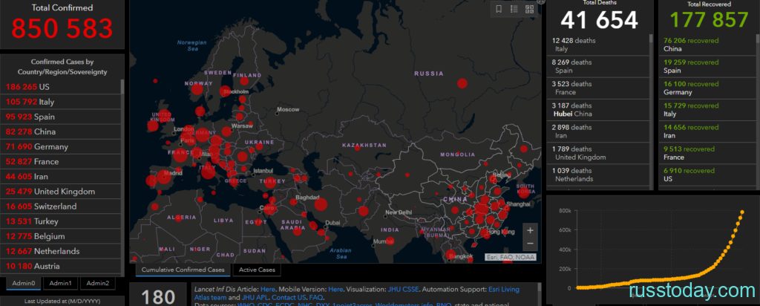Select '71 690 Germany' row
The height and width of the screenshot is (306, 760).
pos(61,146)
